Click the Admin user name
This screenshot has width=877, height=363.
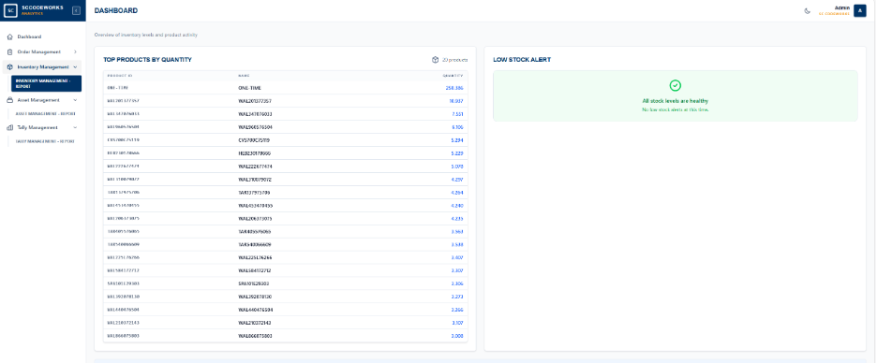(841, 7)
